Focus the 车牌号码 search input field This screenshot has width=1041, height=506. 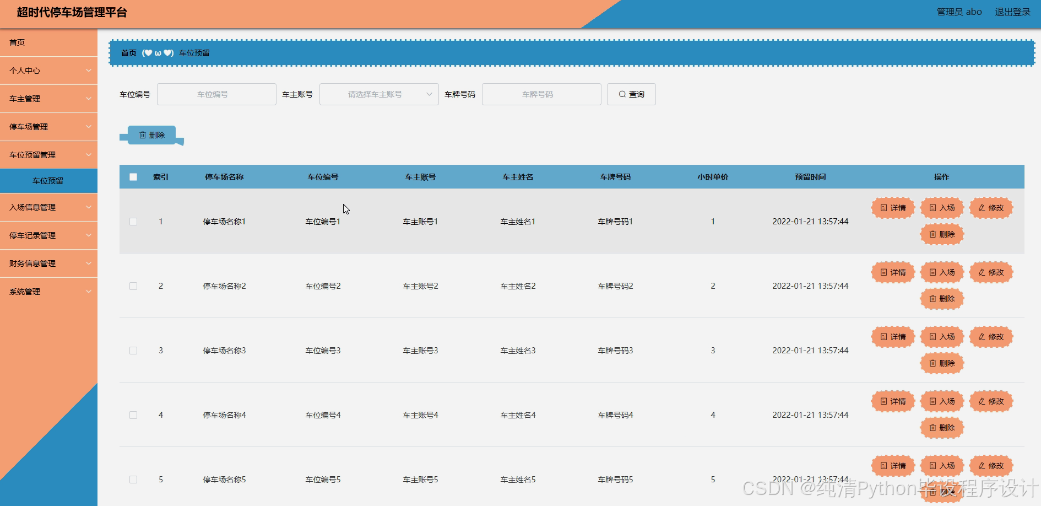(541, 94)
